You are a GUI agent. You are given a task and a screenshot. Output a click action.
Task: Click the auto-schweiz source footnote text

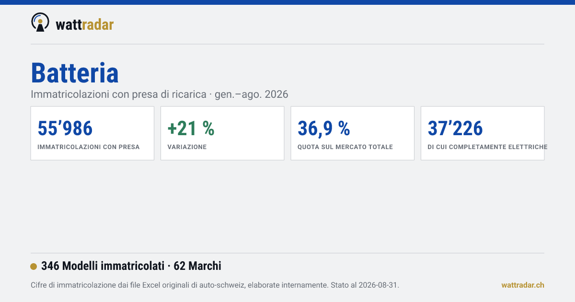pos(215,285)
